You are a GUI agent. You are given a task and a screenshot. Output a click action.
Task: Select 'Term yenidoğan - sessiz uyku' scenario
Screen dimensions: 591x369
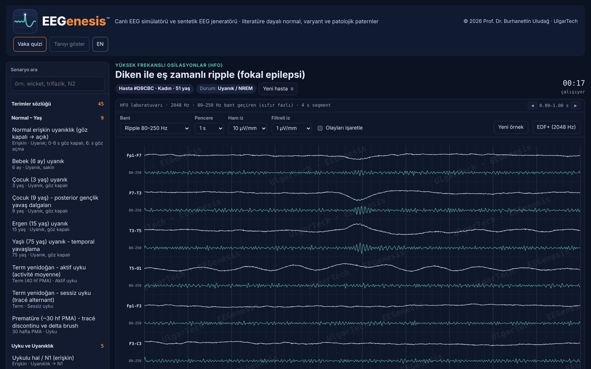pos(57,299)
